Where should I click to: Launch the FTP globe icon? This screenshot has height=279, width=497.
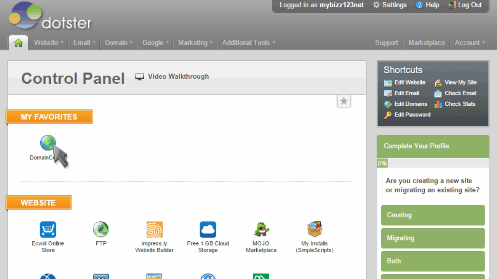[x=101, y=229]
